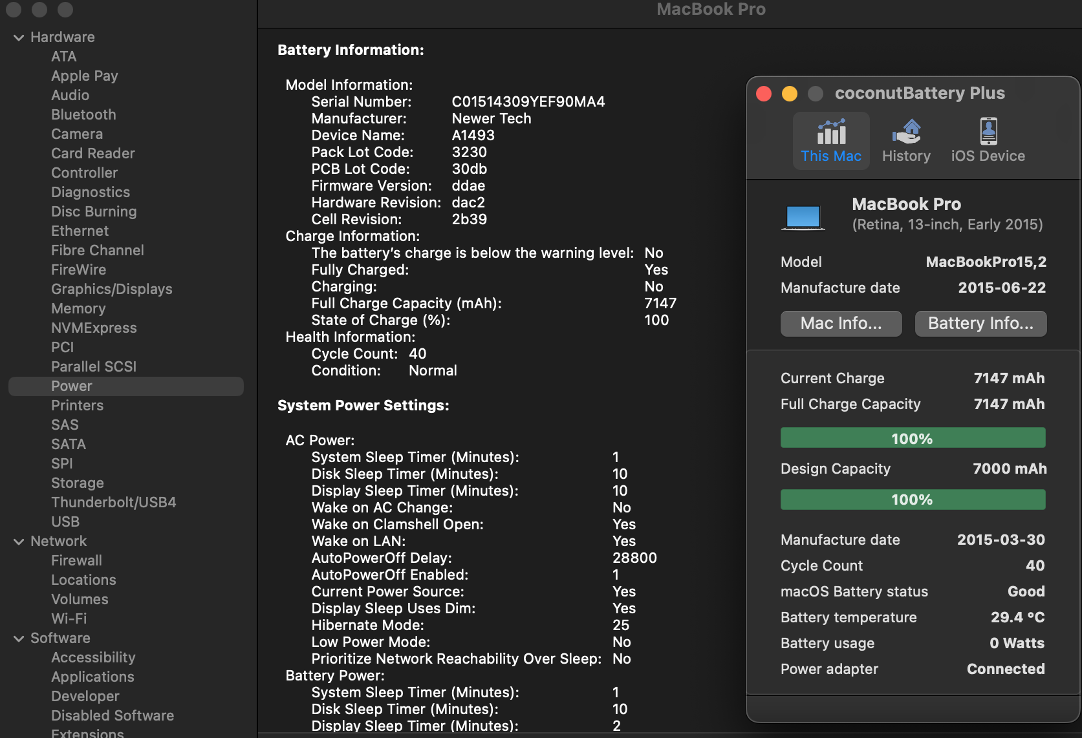This screenshot has width=1082, height=738.
Task: Click the battery temperature value 29.4 °C
Action: click(1018, 617)
